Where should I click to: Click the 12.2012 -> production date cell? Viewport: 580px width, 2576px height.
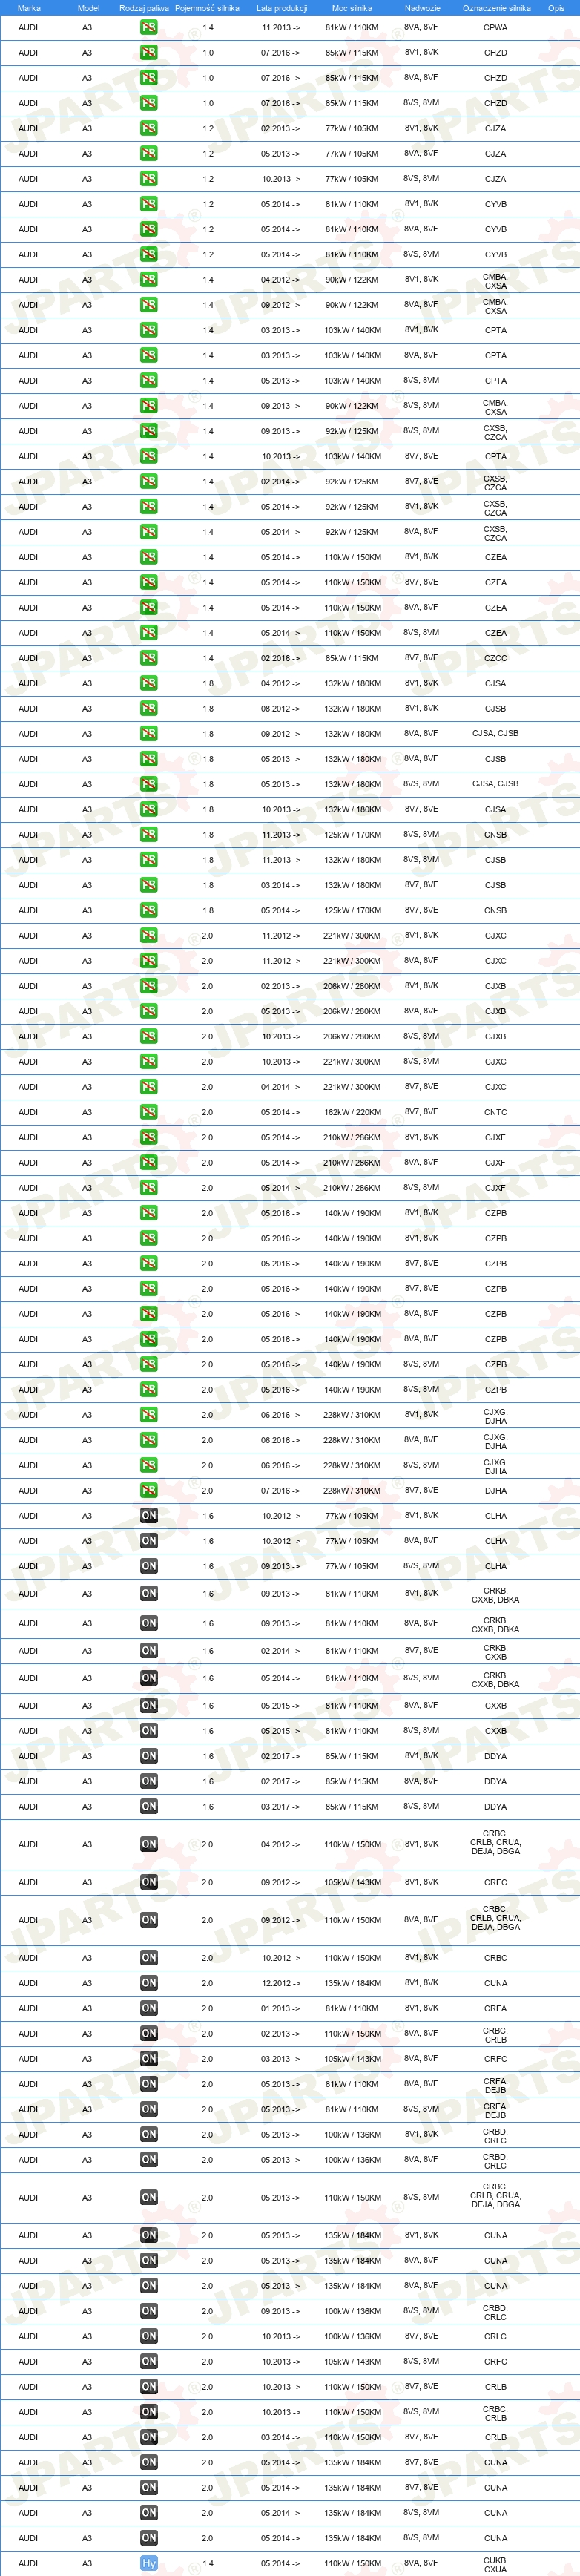(281, 1983)
